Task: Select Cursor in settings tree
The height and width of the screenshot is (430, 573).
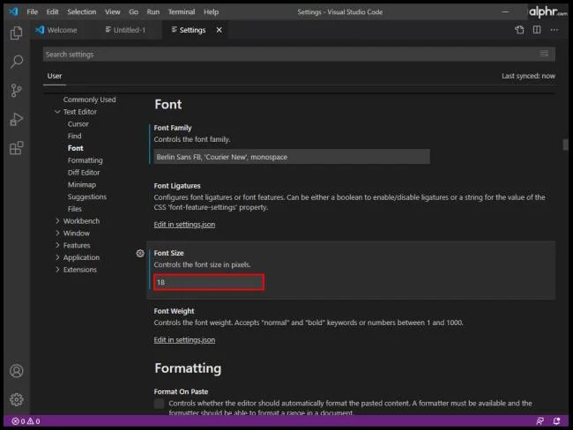Action: [78, 124]
